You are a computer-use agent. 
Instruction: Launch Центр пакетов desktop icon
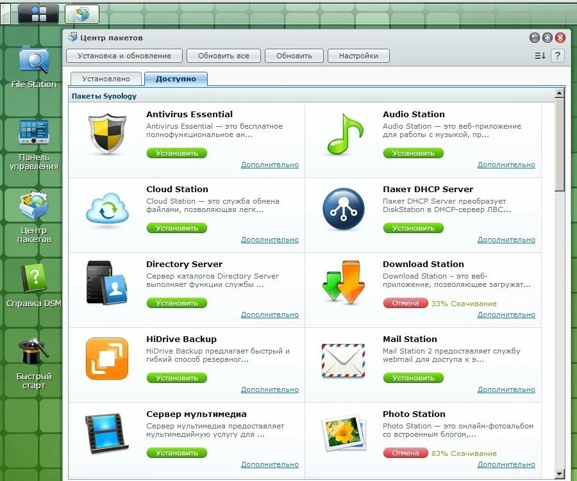point(33,217)
